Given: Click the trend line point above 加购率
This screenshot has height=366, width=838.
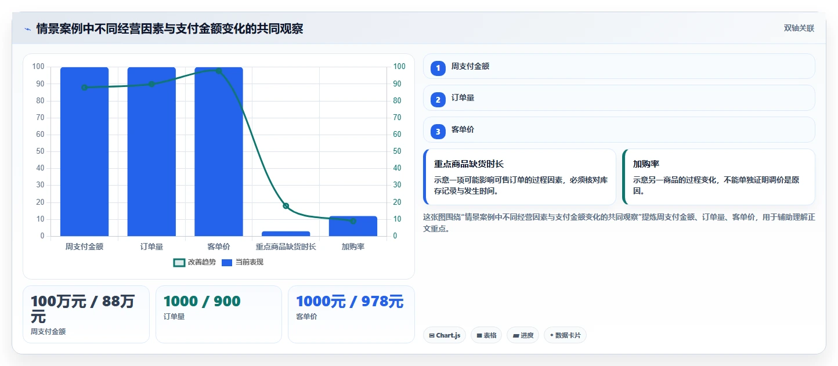Looking at the screenshot, I should click(x=353, y=221).
